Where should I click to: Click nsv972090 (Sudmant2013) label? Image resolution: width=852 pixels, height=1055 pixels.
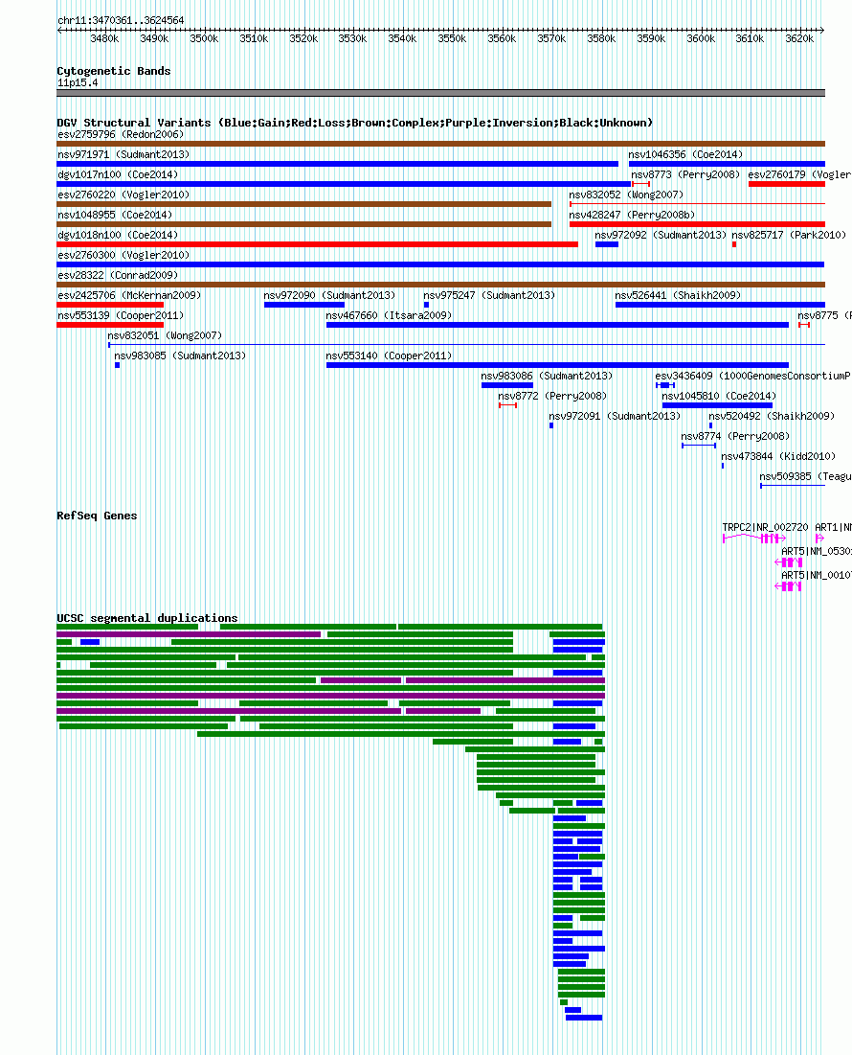[x=329, y=296]
